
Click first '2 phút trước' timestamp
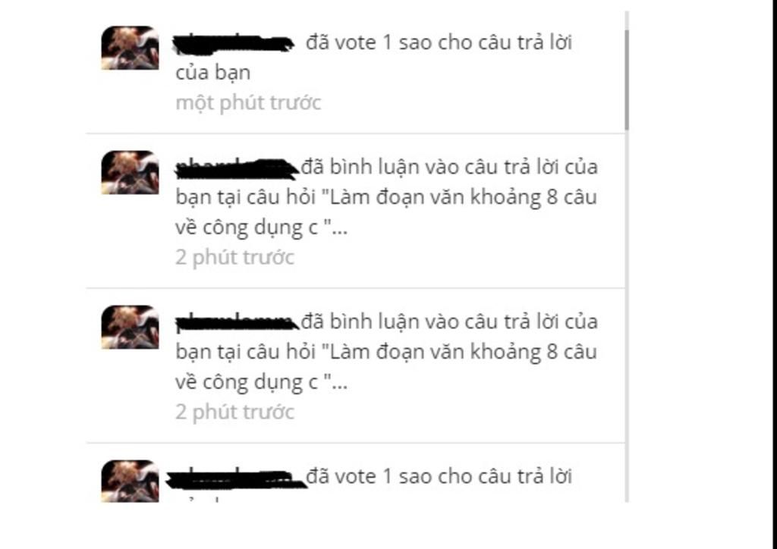click(x=235, y=257)
